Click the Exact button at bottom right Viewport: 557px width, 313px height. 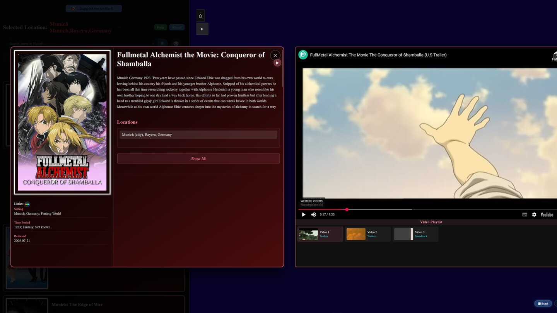click(x=543, y=304)
